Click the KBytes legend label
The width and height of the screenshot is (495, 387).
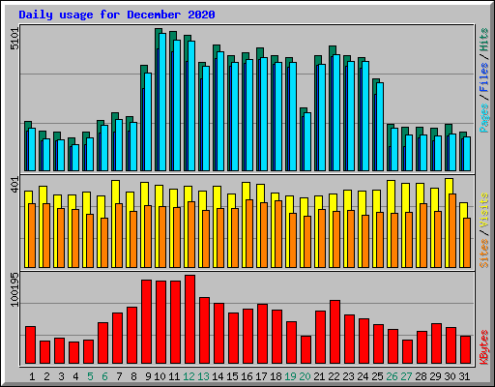point(484,347)
